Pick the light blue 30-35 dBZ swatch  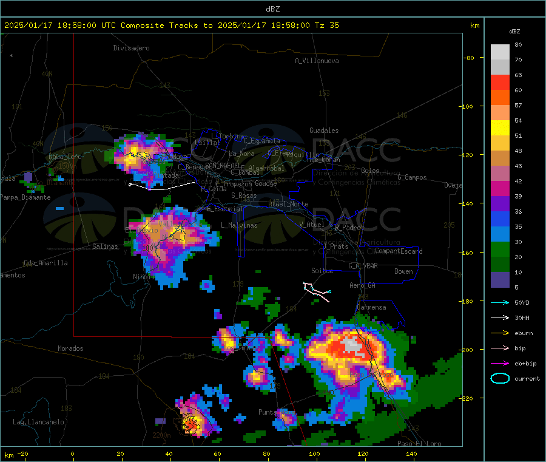coord(500,234)
